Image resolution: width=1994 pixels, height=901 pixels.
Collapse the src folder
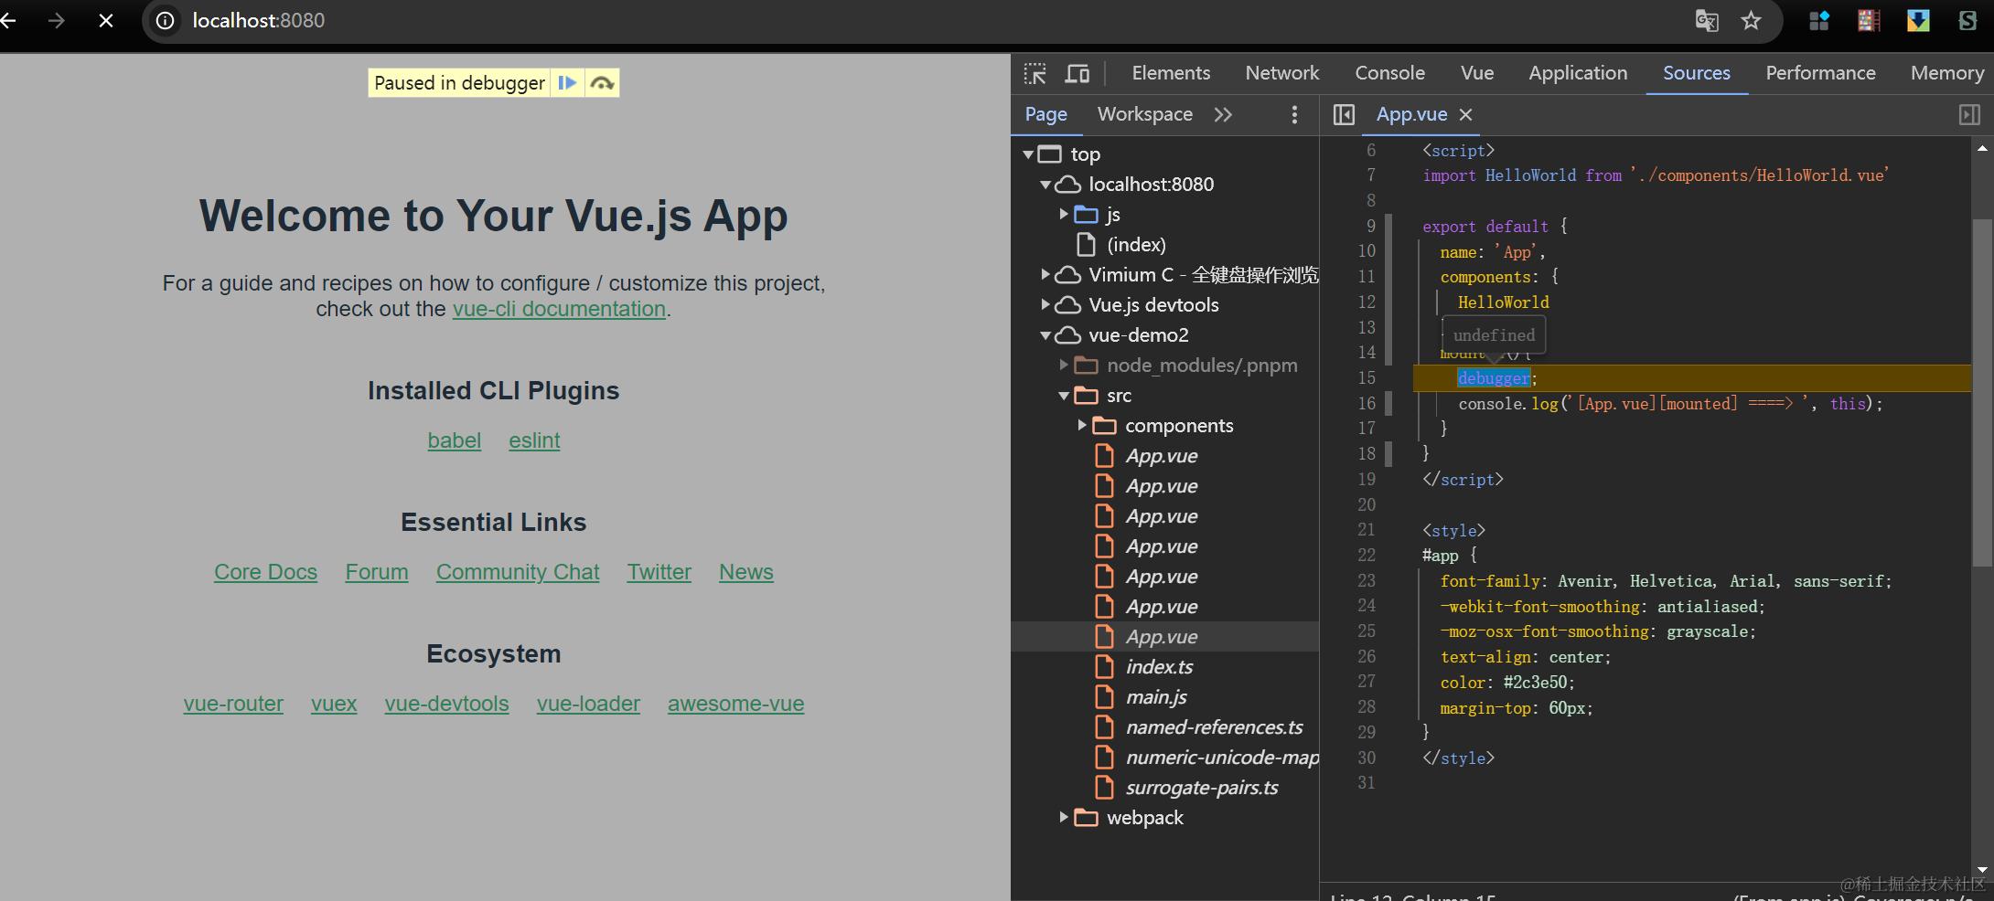(x=1064, y=396)
